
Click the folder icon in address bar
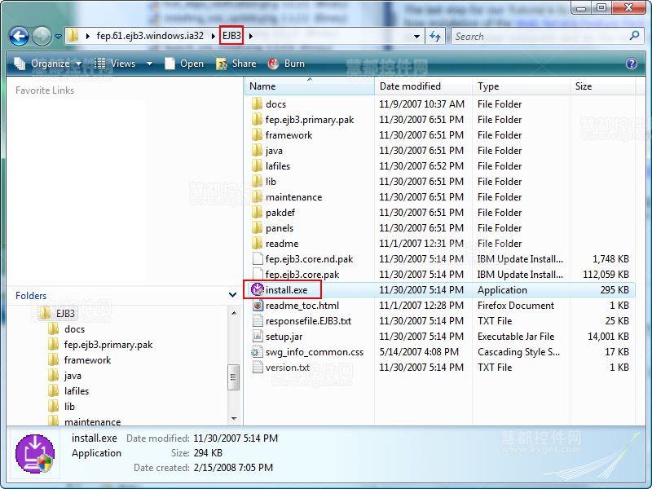click(x=73, y=36)
